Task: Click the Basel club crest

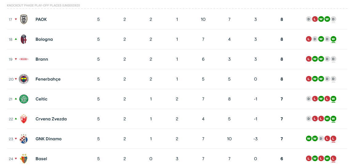Action: pyautogui.click(x=24, y=159)
